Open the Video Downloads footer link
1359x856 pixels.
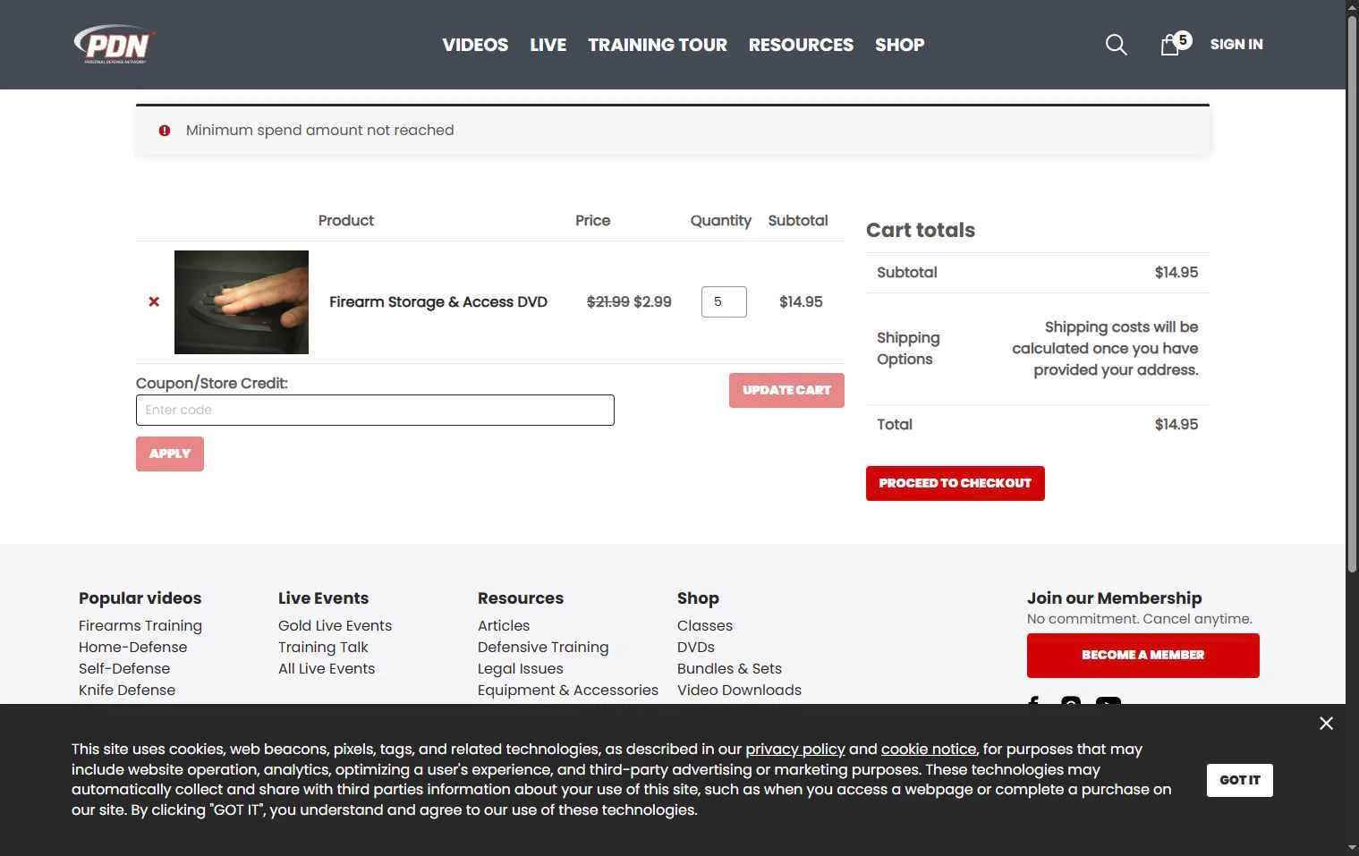(x=739, y=691)
